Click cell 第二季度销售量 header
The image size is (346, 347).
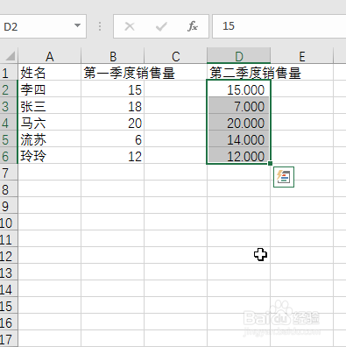239,73
